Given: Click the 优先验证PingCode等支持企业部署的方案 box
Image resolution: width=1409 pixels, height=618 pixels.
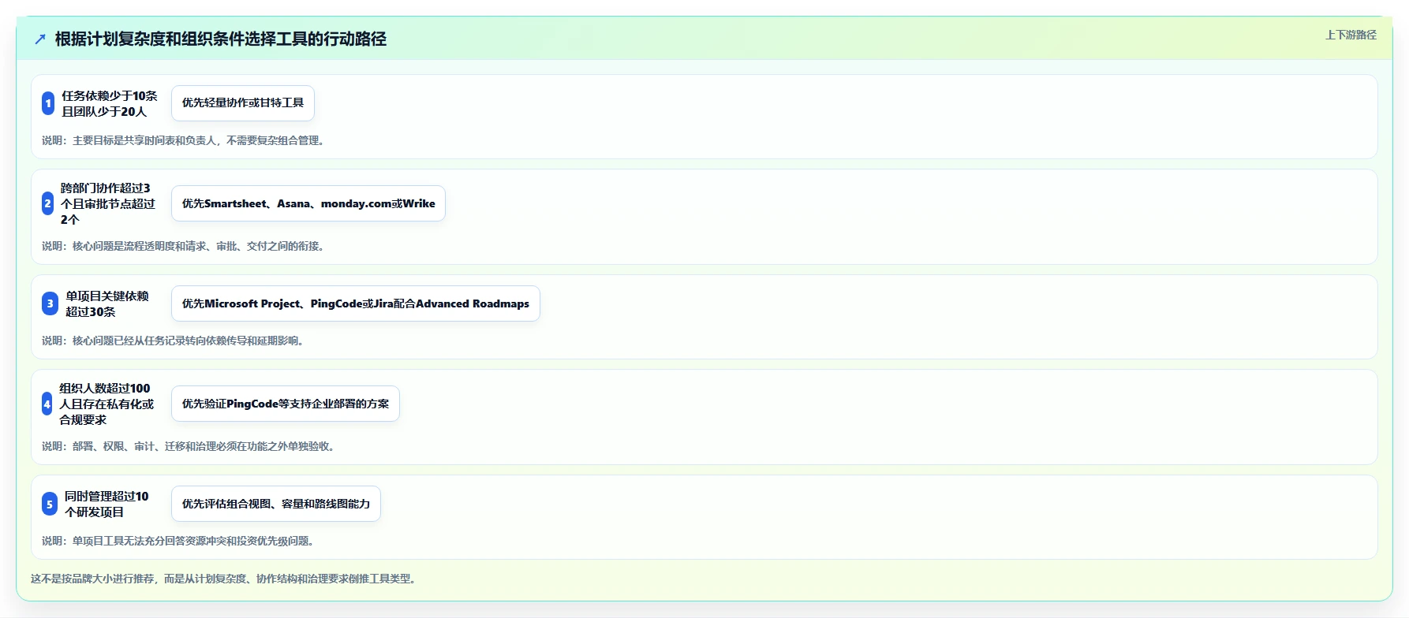Looking at the screenshot, I should click(x=286, y=404).
